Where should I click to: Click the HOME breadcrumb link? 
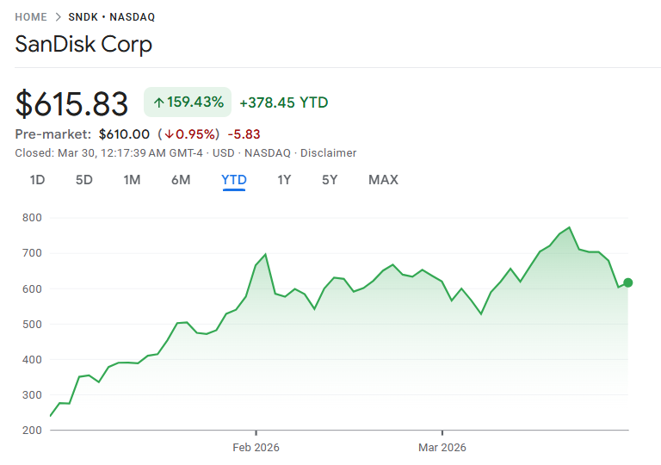coord(31,17)
